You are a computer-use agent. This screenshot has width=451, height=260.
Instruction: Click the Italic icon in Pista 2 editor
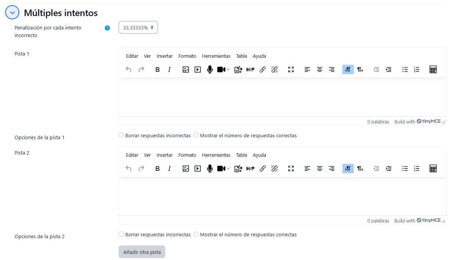point(169,169)
